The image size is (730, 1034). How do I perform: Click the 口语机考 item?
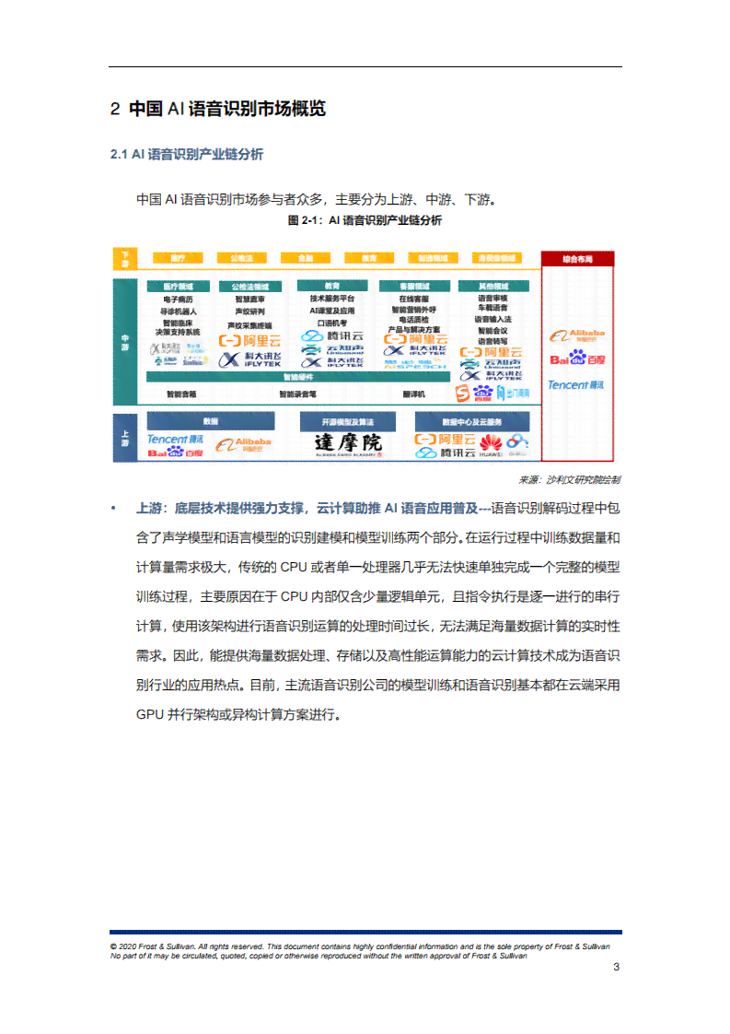332,323
